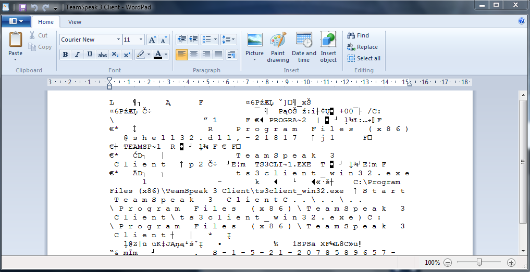The height and width of the screenshot is (272, 530).
Task: Click the Shrink font icon
Action: [164, 40]
